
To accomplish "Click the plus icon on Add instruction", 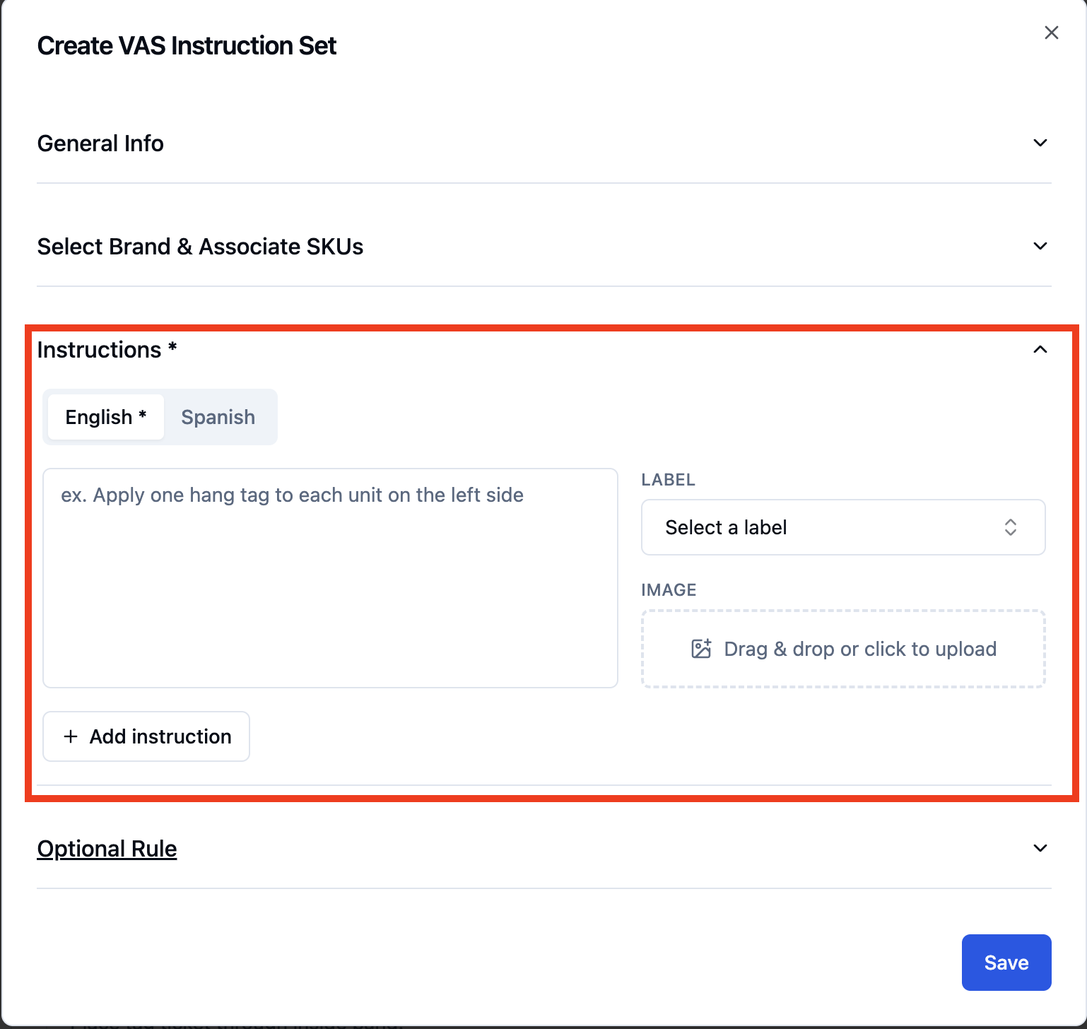I will click(x=71, y=736).
